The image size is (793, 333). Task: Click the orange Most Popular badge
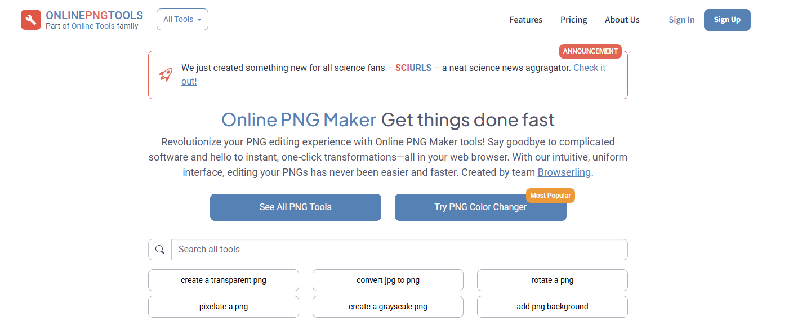pos(550,195)
